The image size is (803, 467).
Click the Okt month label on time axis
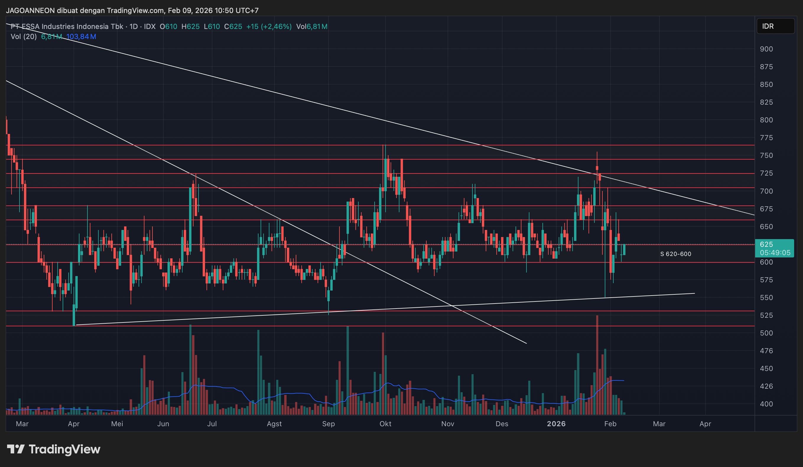pos(385,424)
